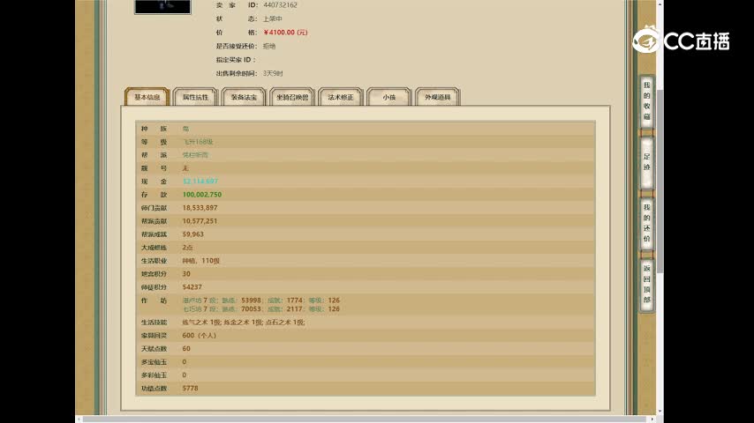754x423 pixels.
Task: Open the 法术修正 tab
Action: coord(341,97)
